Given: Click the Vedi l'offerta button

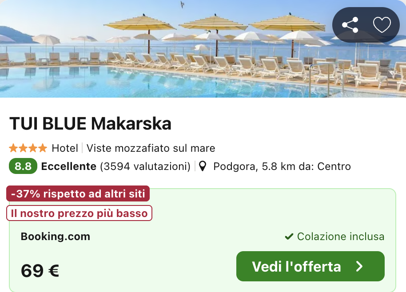Looking at the screenshot, I should pos(310,266).
